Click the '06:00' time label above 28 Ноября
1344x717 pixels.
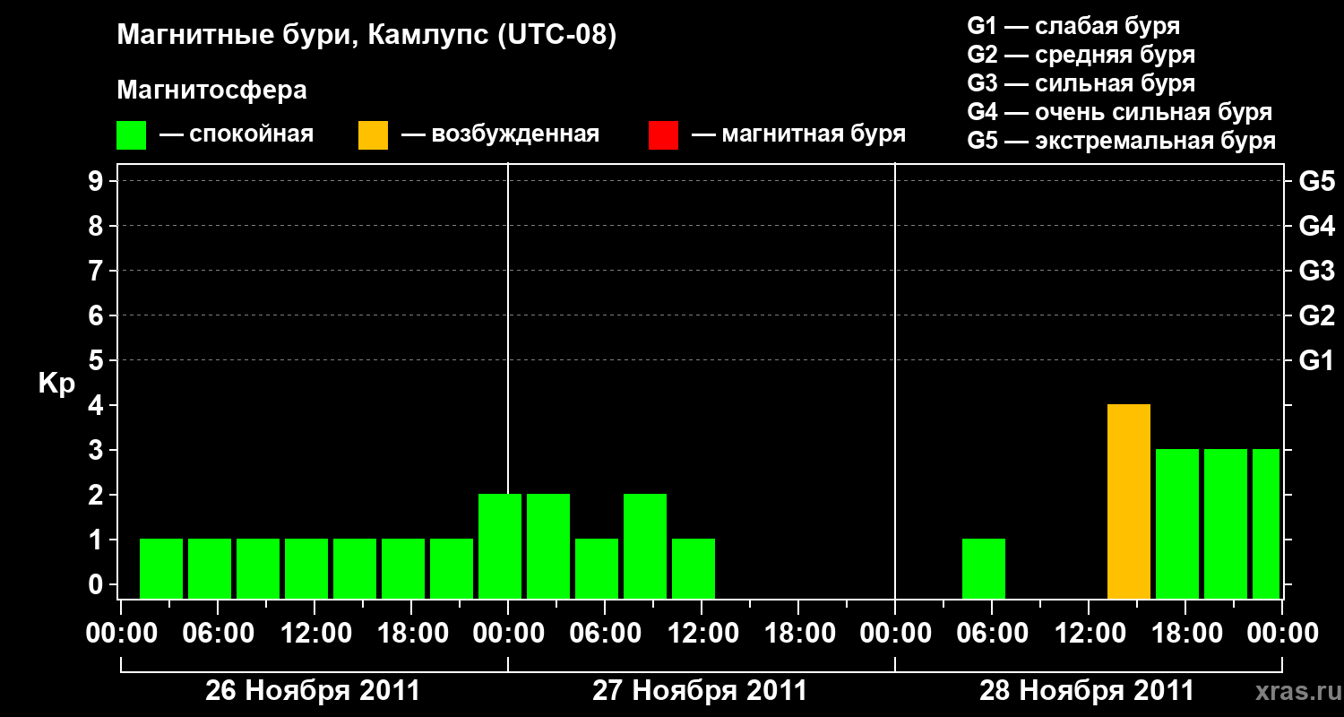pos(992,633)
